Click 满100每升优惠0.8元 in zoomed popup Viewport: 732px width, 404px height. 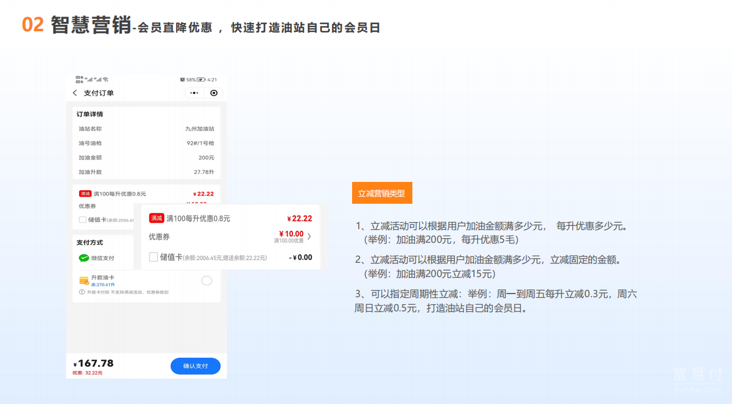199,219
